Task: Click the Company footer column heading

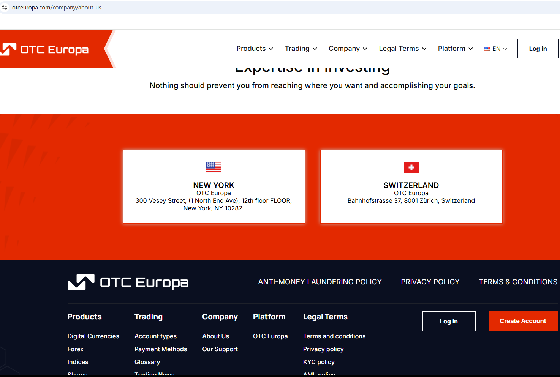Action: coord(220,317)
